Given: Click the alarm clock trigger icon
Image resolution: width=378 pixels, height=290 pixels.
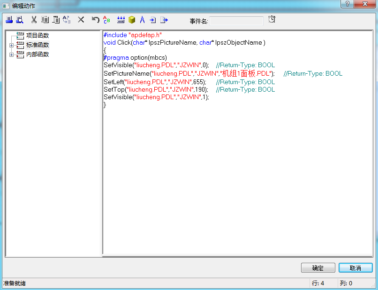Looking at the screenshot, I should tap(272, 19).
